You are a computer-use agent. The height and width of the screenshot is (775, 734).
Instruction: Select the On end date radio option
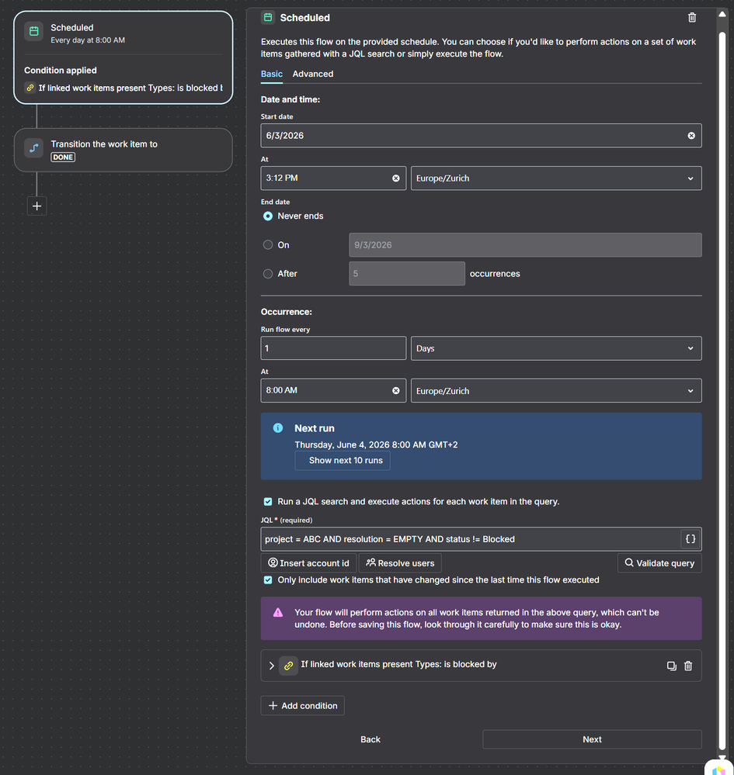268,244
